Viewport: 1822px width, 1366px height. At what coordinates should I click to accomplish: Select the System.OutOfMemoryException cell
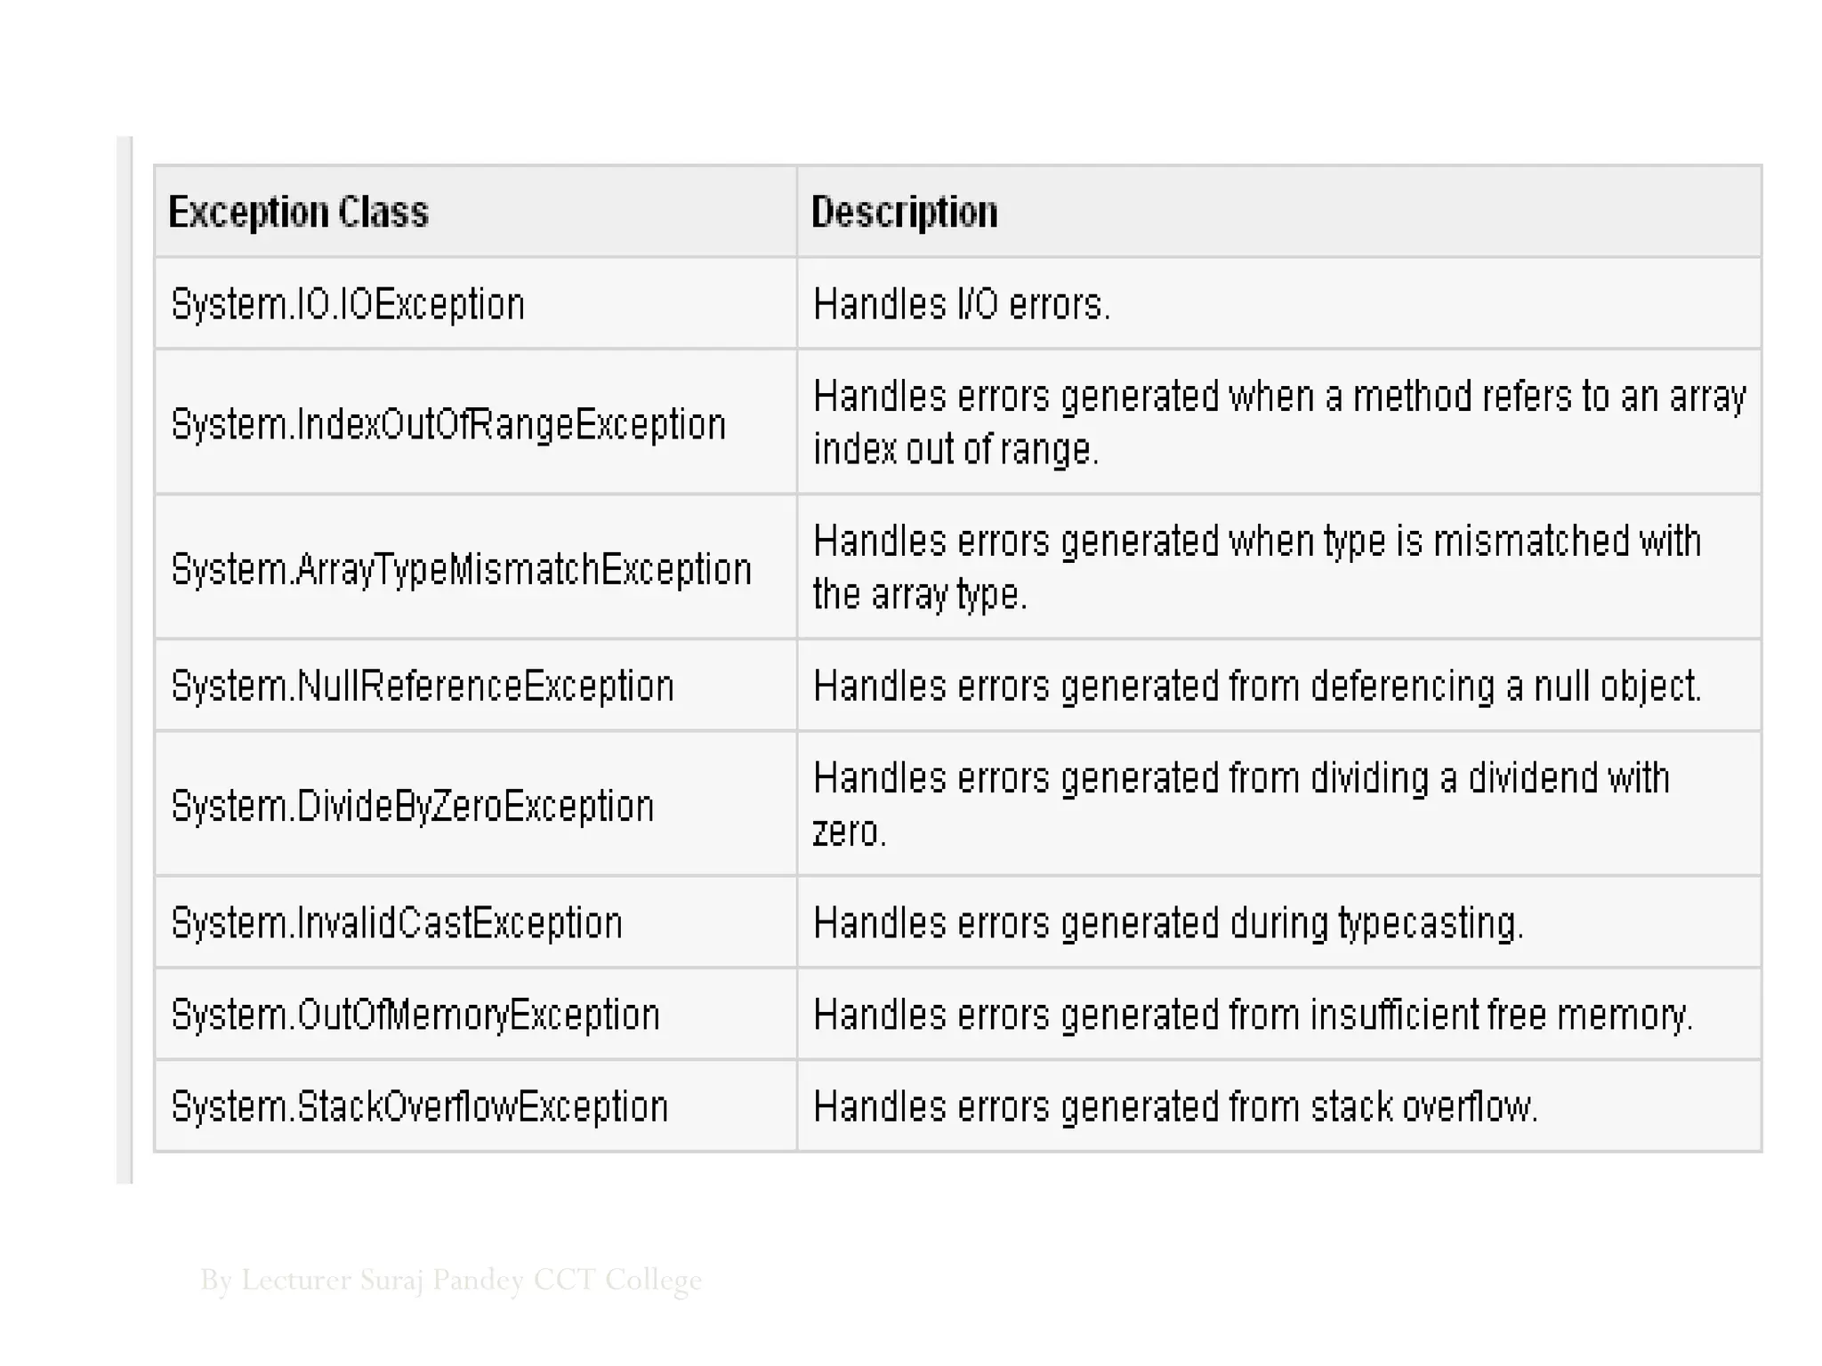point(415,1015)
